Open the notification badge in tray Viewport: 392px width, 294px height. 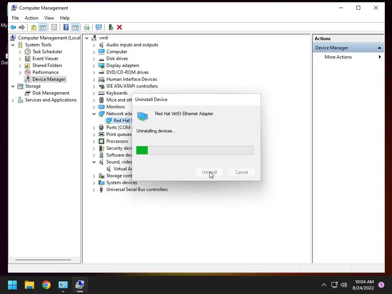[381, 285]
